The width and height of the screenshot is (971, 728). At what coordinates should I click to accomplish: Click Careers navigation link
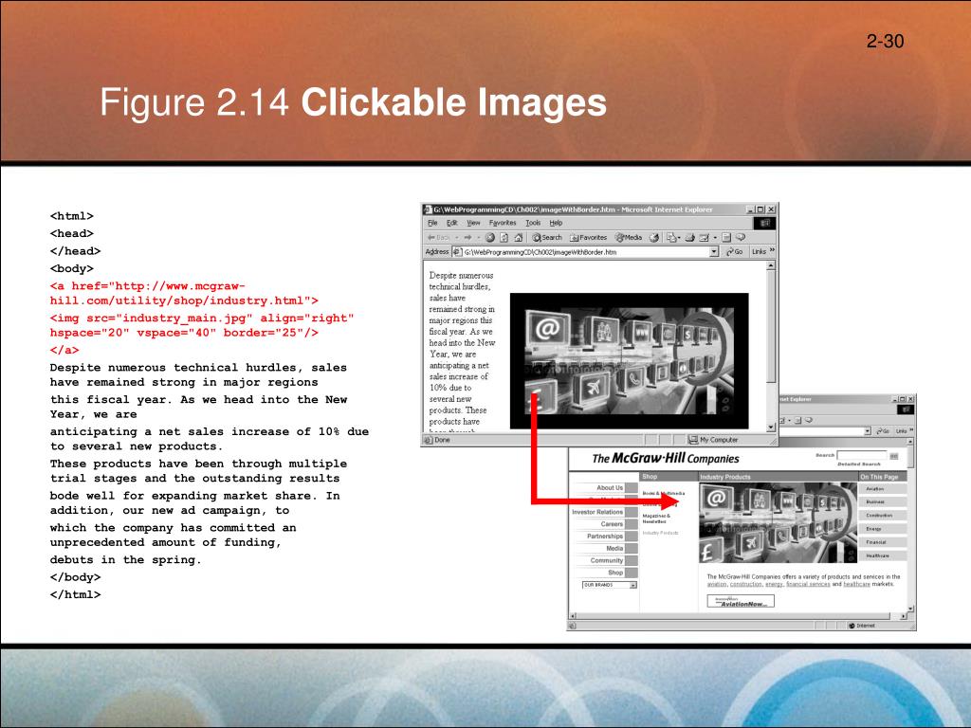pos(612,523)
